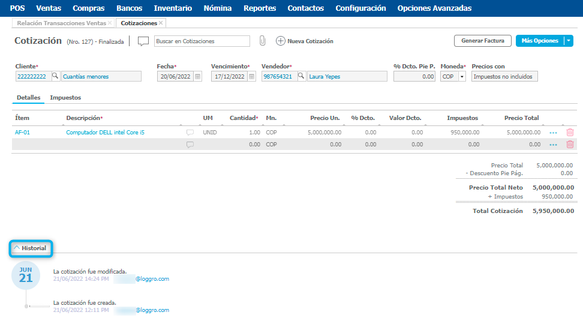This screenshot has height=318, width=583.
Task: Click the Buscar en Cotizaciones search field
Action: coord(202,41)
